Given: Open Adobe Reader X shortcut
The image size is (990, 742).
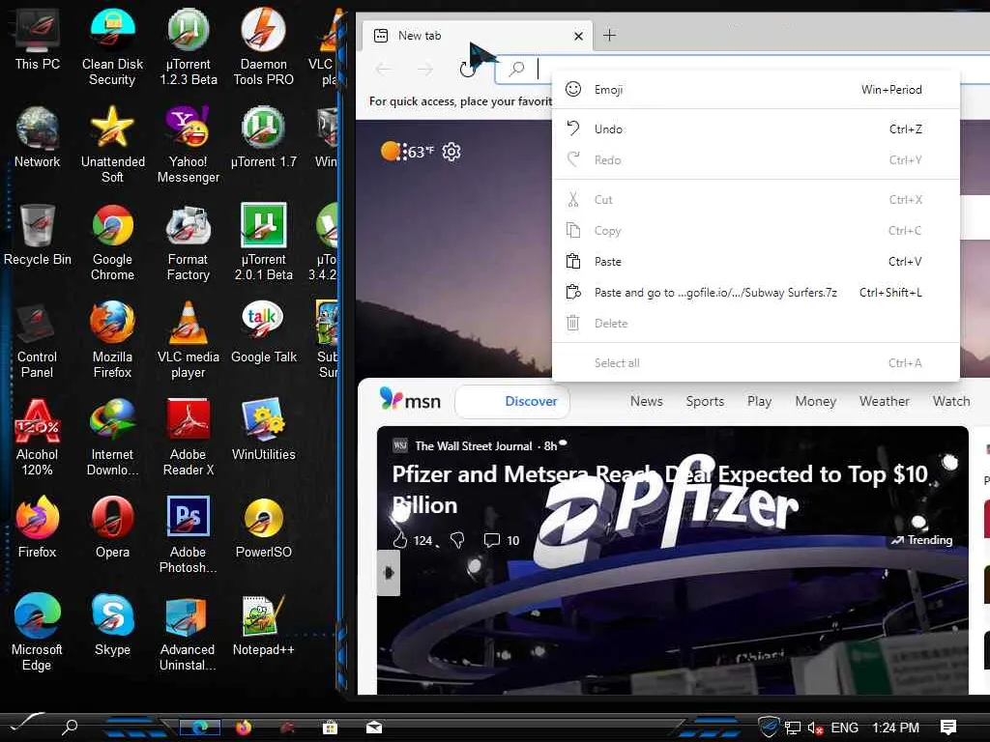Looking at the screenshot, I should pos(189,437).
